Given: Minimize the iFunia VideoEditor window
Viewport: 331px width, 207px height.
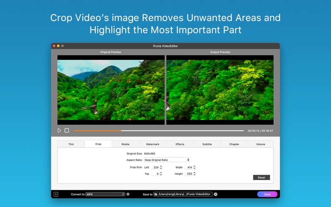Looking at the screenshot, I should pos(58,46).
